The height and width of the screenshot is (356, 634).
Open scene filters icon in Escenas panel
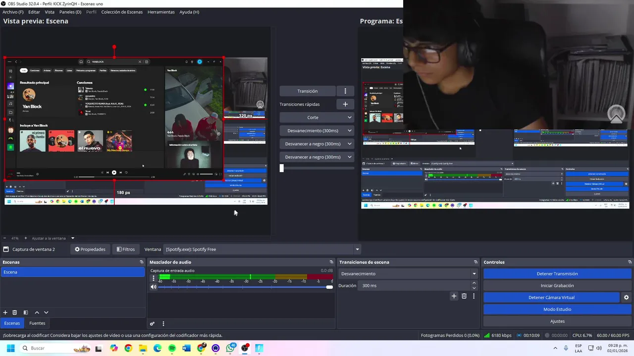[26, 312]
